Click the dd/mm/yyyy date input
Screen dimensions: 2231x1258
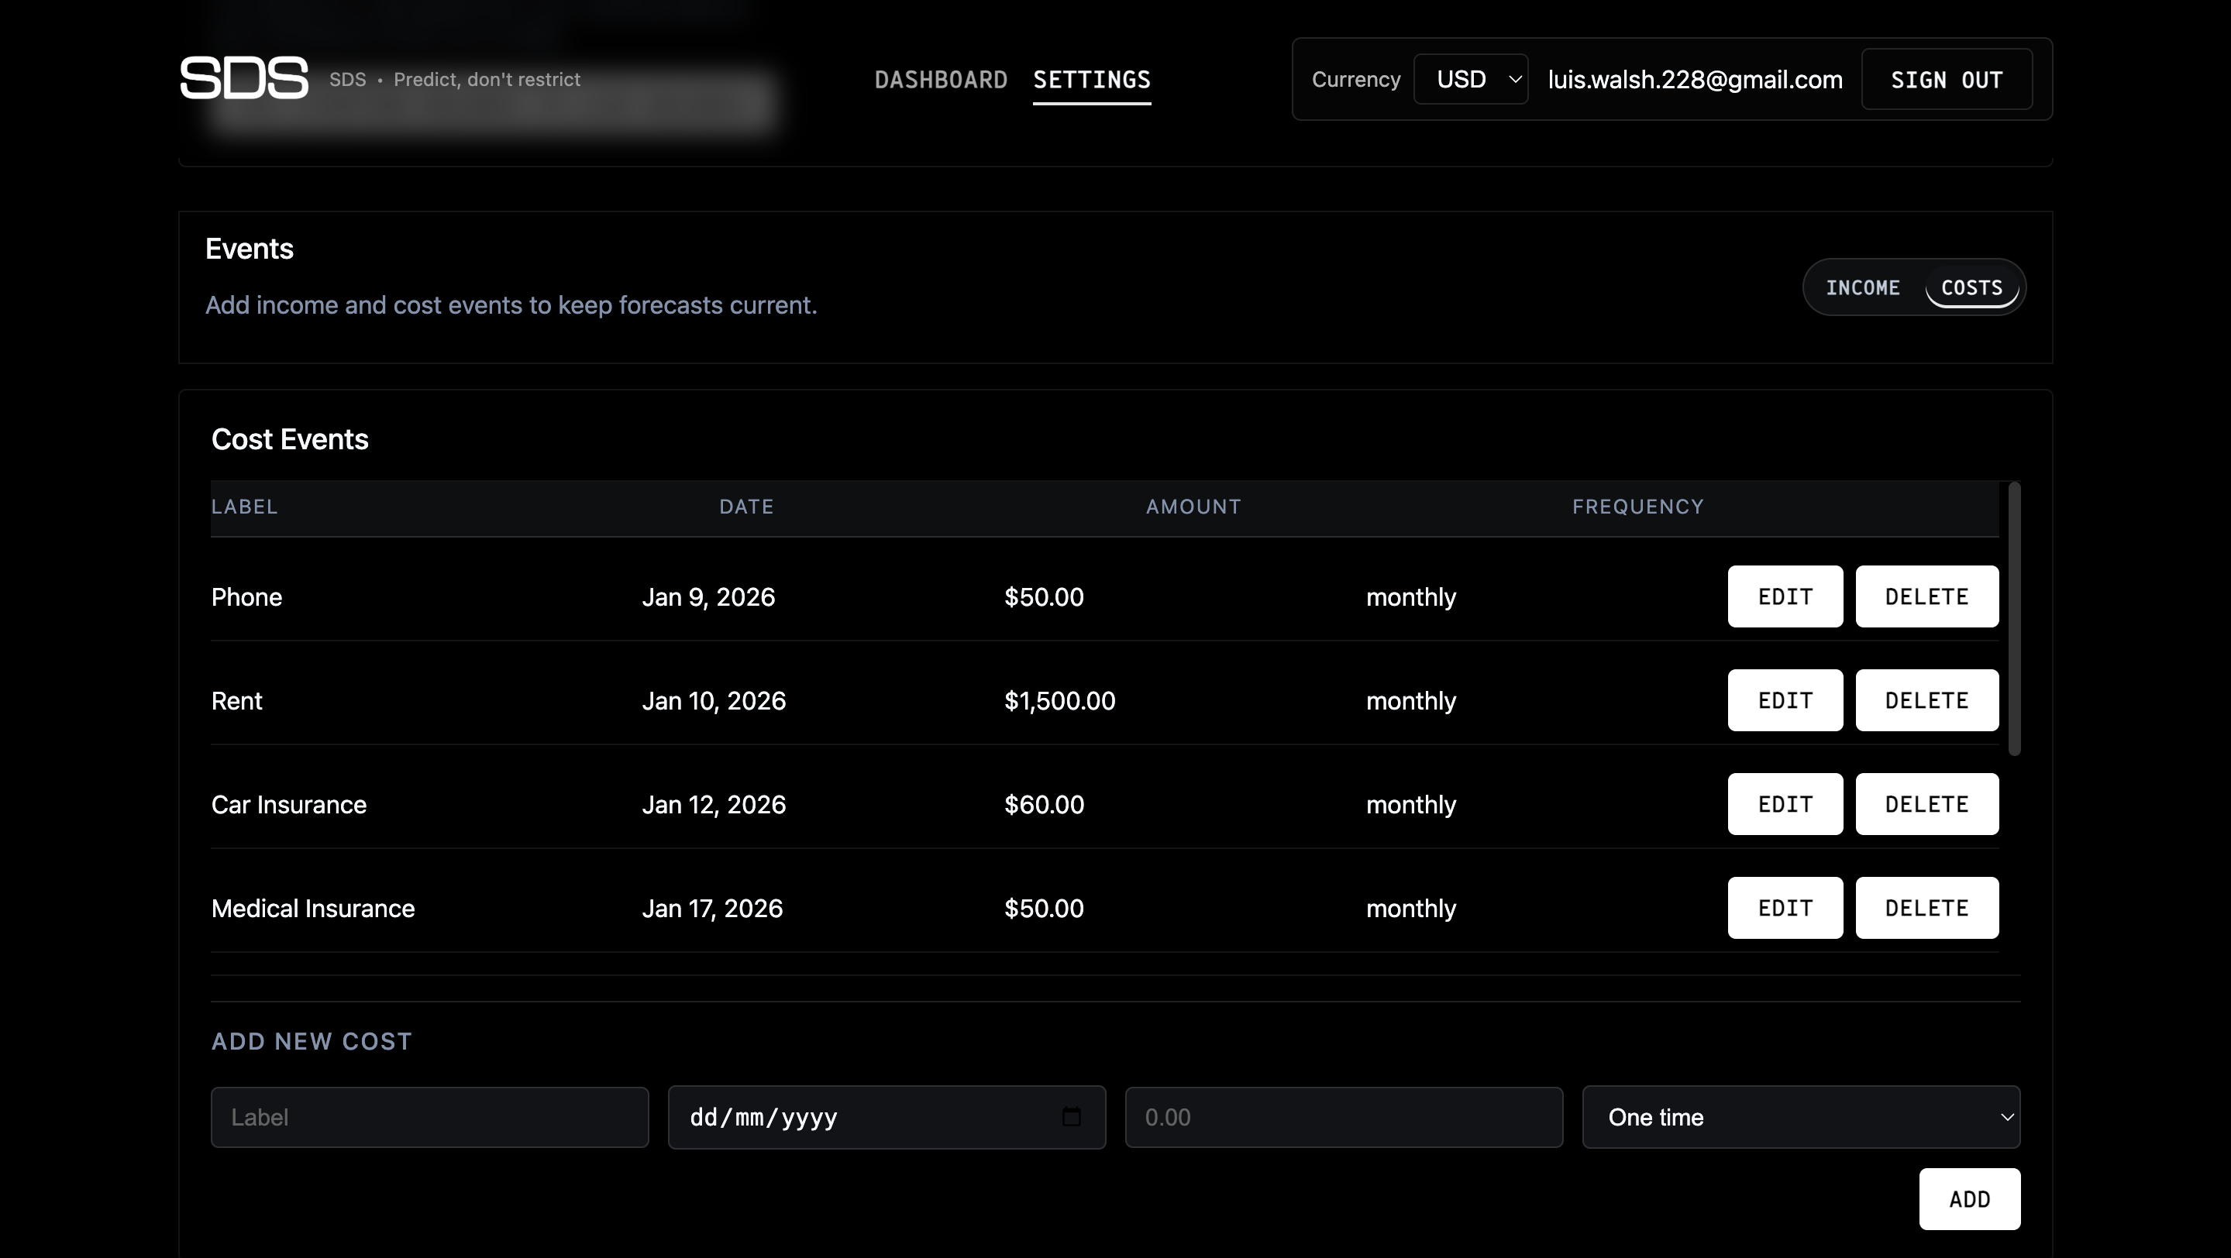click(887, 1117)
